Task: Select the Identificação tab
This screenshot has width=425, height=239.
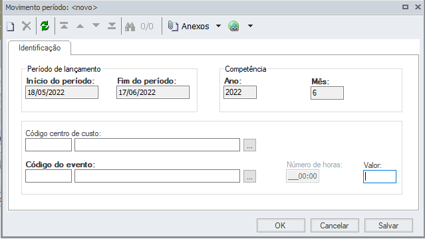Action: [x=39, y=48]
